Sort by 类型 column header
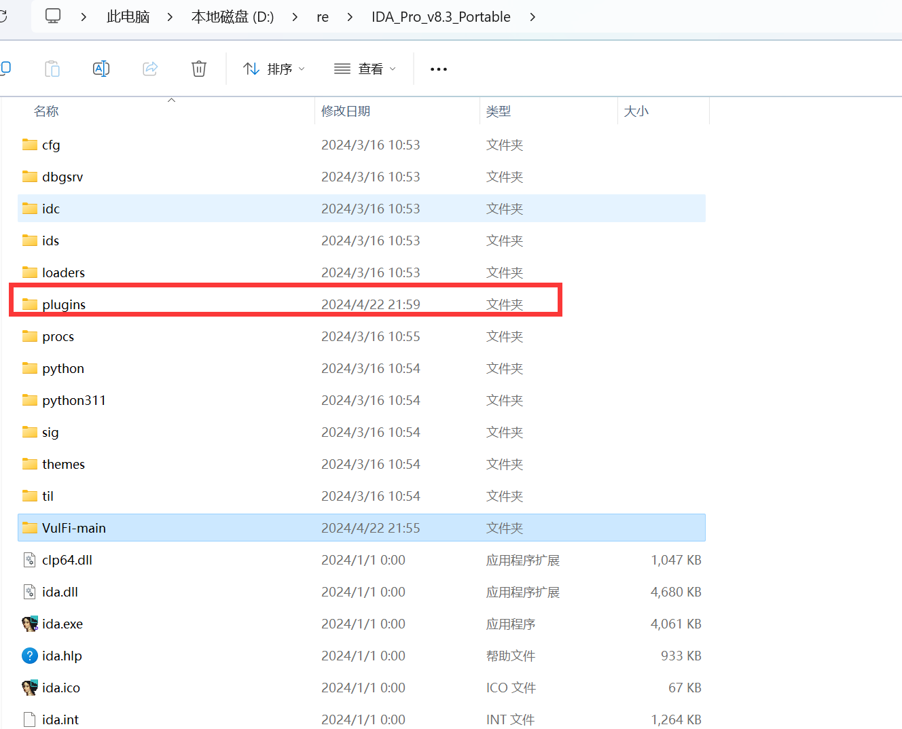 [499, 111]
